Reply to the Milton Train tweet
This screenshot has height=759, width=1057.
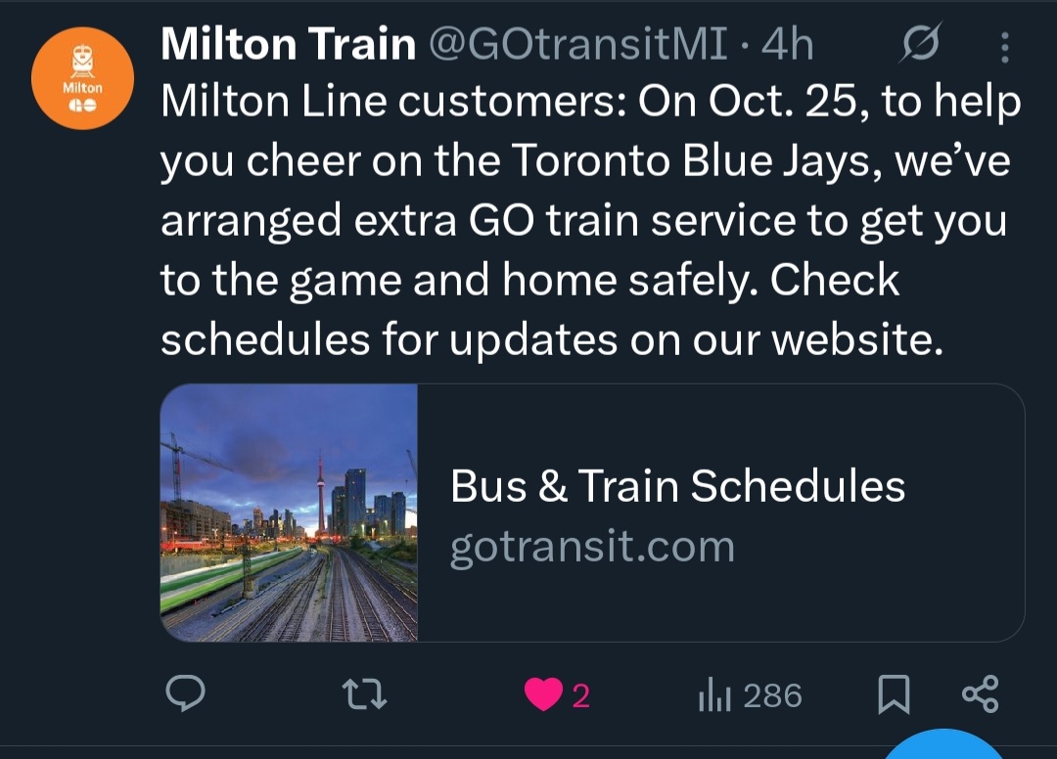click(185, 694)
